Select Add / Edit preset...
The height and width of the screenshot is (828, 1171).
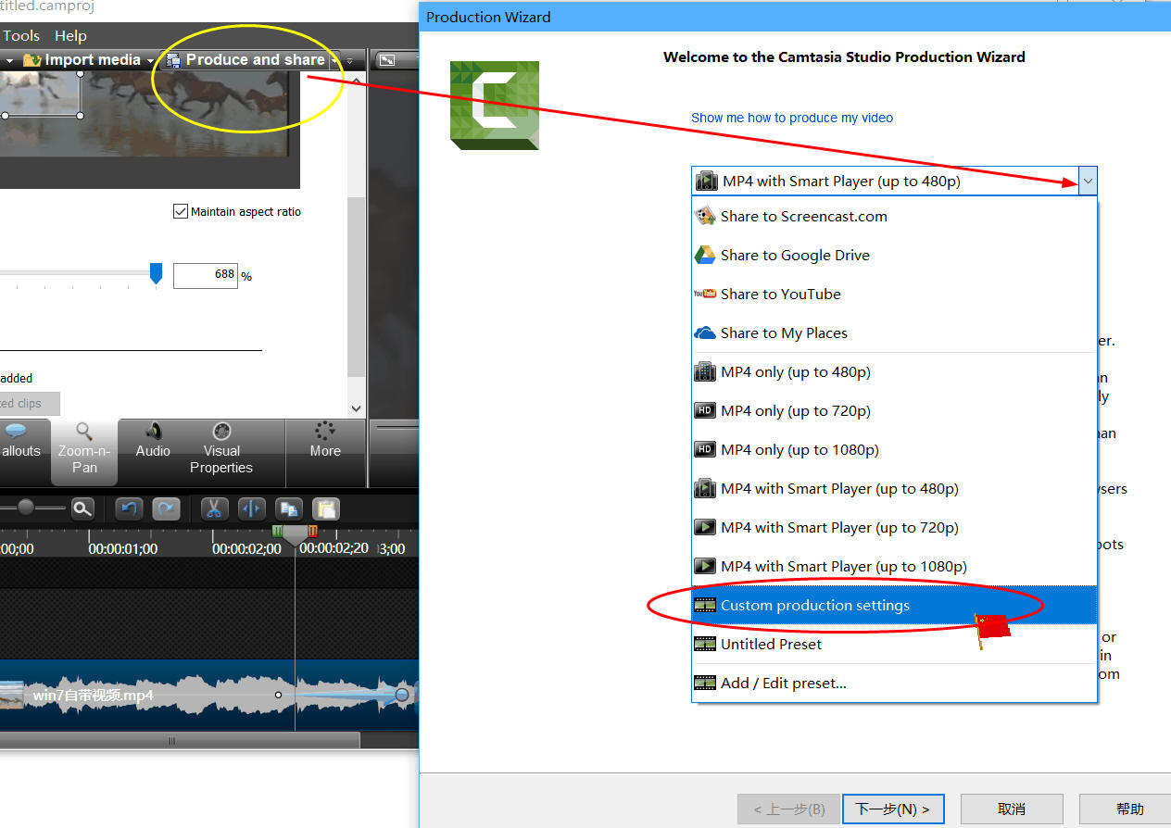click(x=894, y=684)
